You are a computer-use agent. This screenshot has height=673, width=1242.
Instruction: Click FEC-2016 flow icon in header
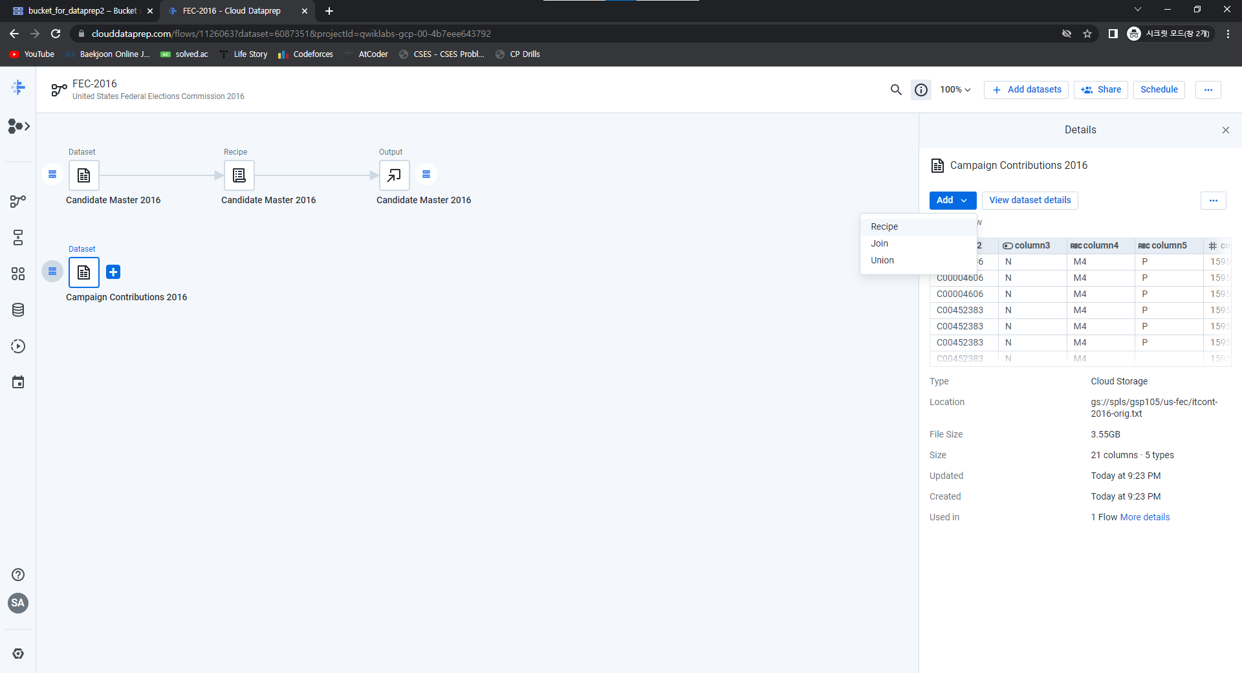pos(59,89)
